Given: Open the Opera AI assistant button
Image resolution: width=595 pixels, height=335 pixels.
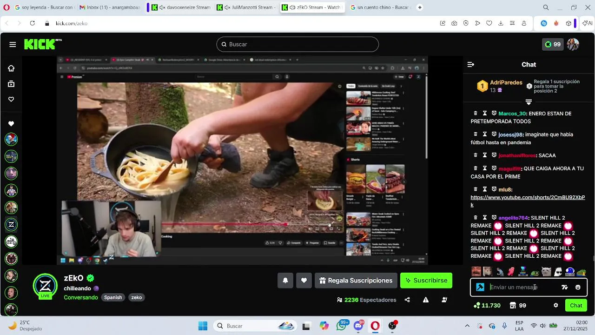Looking at the screenshot, I should click(x=587, y=23).
